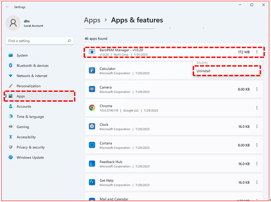Focus the Find a setting search box

point(40,41)
